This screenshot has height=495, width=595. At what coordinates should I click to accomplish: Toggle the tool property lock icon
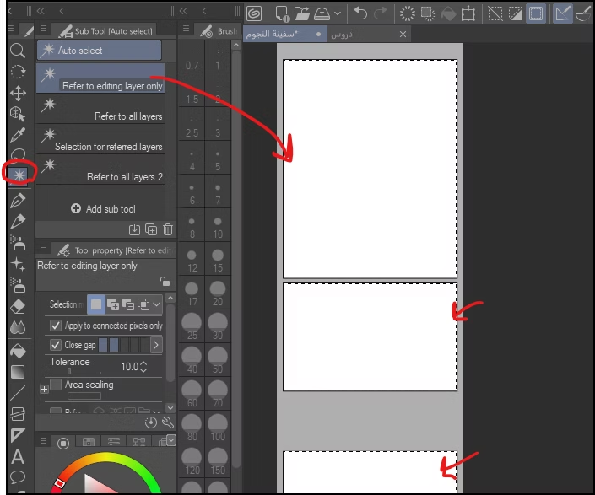click(165, 282)
